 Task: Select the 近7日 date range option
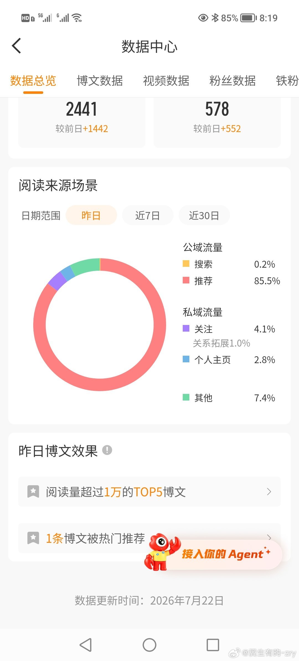(148, 215)
